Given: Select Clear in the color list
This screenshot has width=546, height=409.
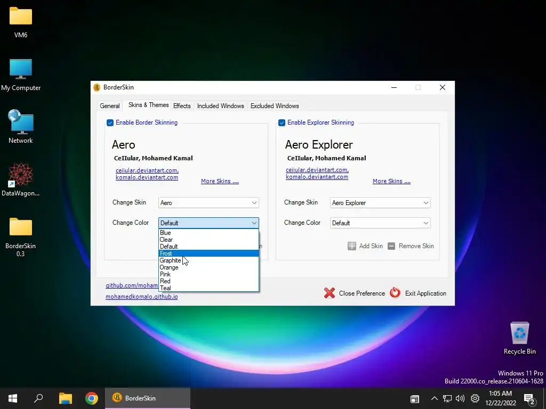Looking at the screenshot, I should point(208,240).
